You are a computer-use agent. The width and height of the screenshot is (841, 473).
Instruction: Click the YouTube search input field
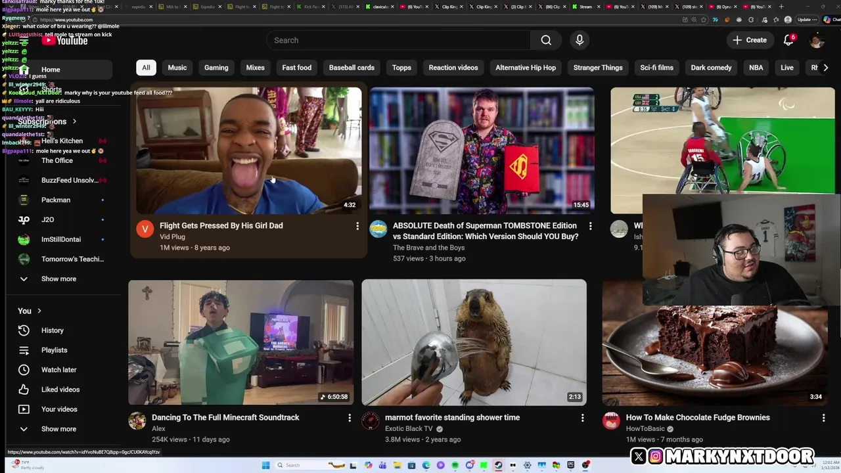tap(398, 40)
